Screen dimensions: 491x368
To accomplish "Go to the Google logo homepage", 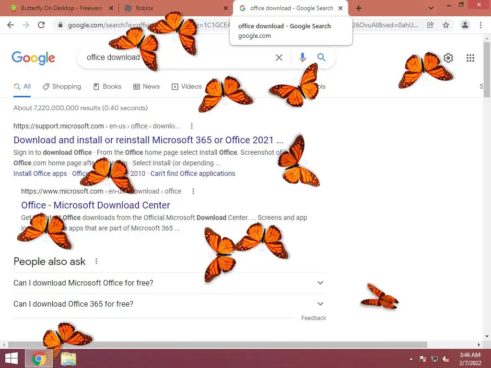I will [33, 58].
